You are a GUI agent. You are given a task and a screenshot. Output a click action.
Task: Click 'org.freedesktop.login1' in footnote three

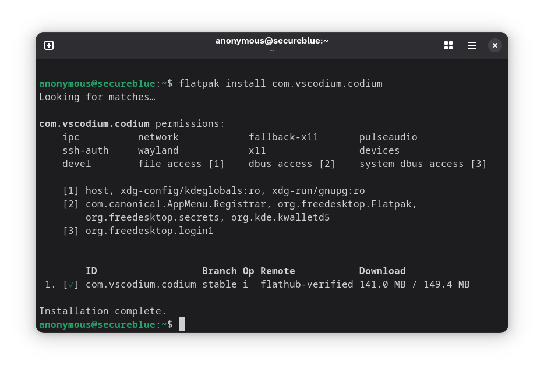[x=150, y=231]
